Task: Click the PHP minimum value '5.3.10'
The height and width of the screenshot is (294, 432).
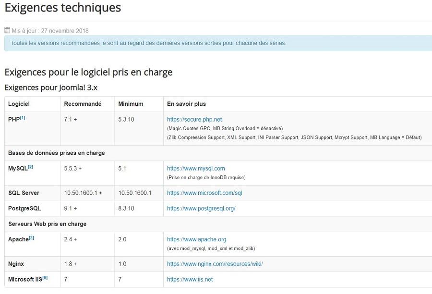Action: [126, 120]
